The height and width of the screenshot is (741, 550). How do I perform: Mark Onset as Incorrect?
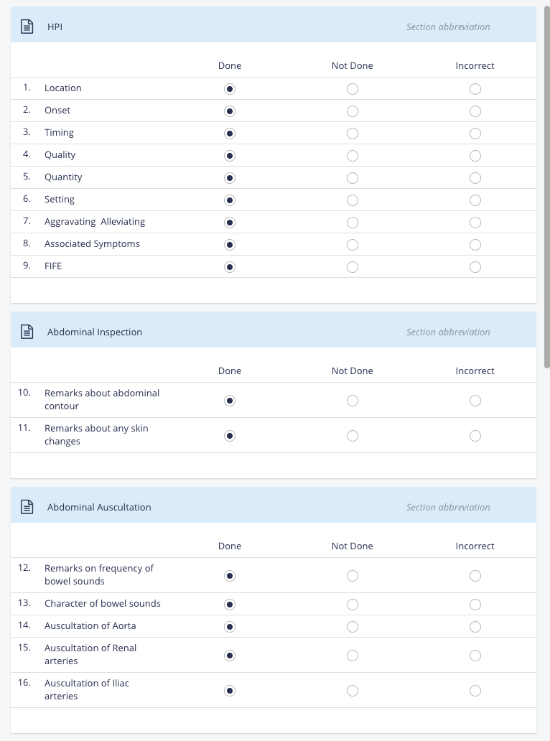point(475,111)
